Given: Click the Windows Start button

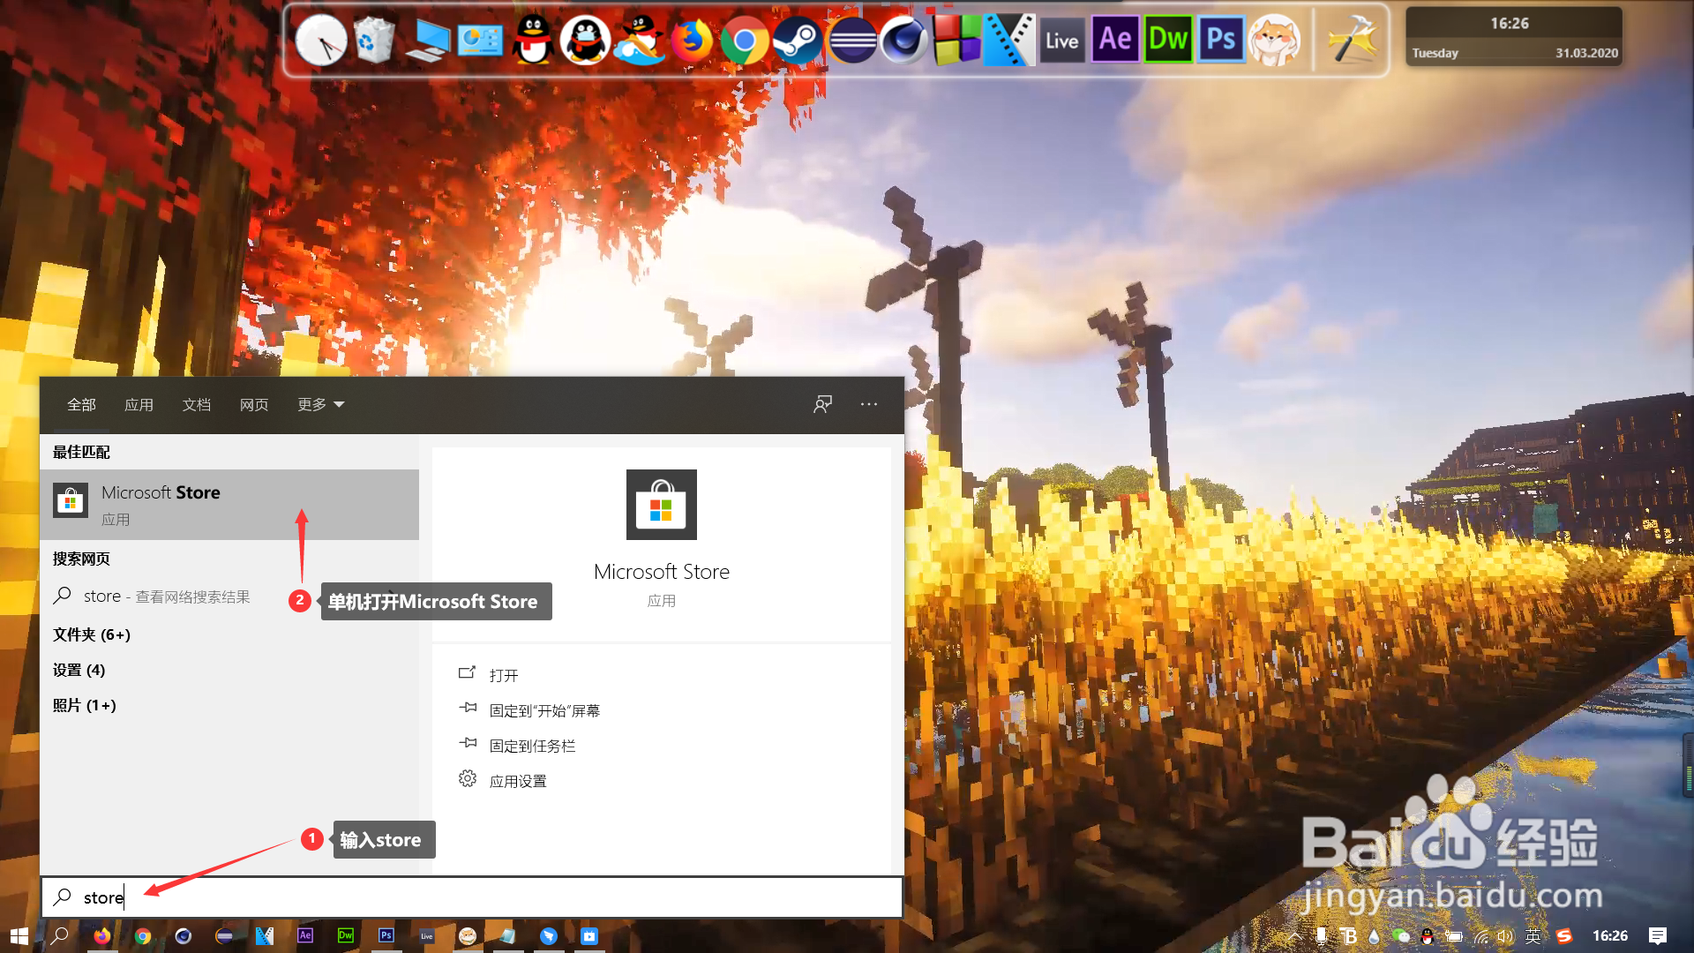Looking at the screenshot, I should 19,936.
